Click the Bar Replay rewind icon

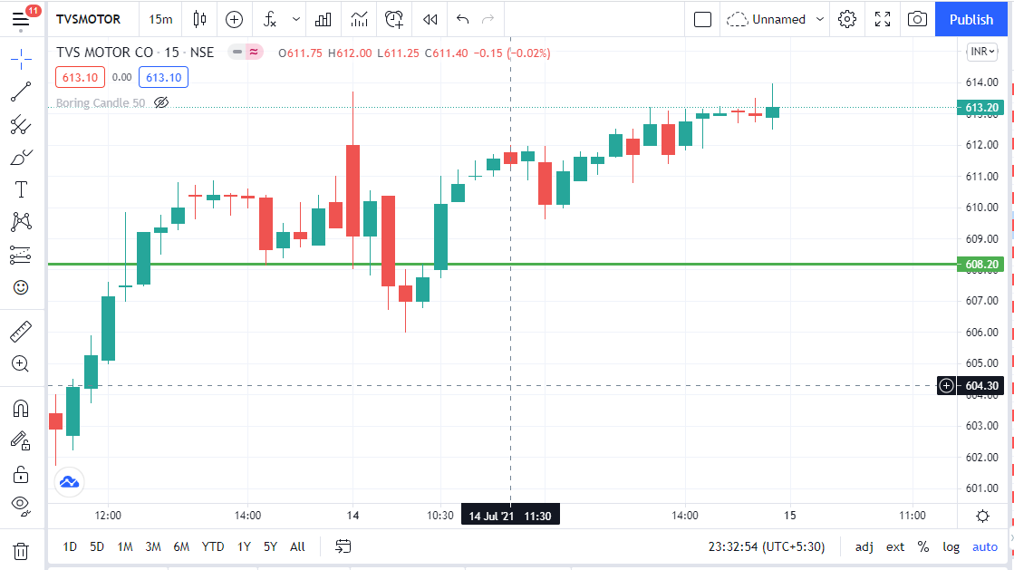point(430,19)
